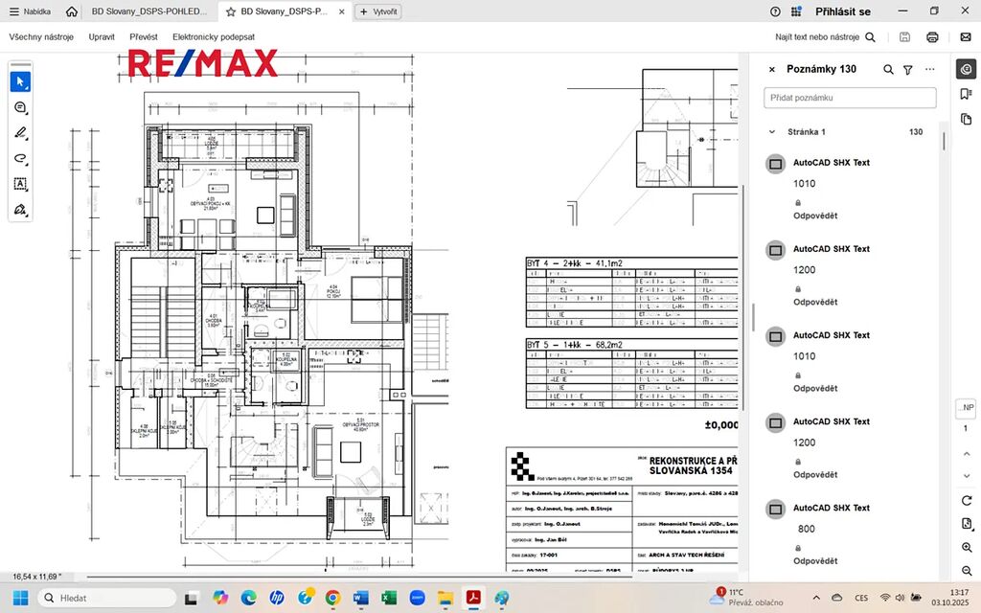This screenshot has width=981, height=613.
Task: Toggle the comments panel icon in sidebar
Action: click(966, 69)
